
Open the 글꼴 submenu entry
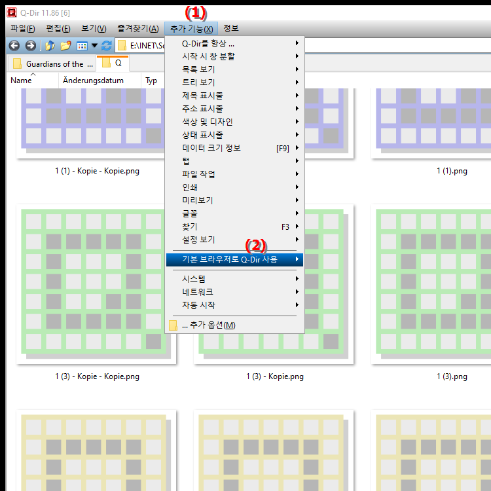point(234,213)
